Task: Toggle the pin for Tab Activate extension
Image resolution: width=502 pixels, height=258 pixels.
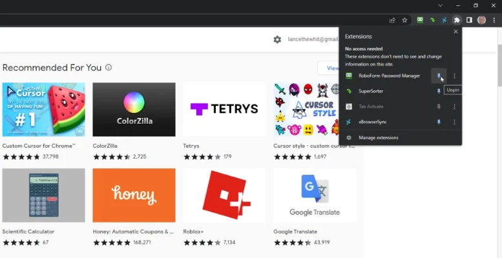Action: [439, 106]
